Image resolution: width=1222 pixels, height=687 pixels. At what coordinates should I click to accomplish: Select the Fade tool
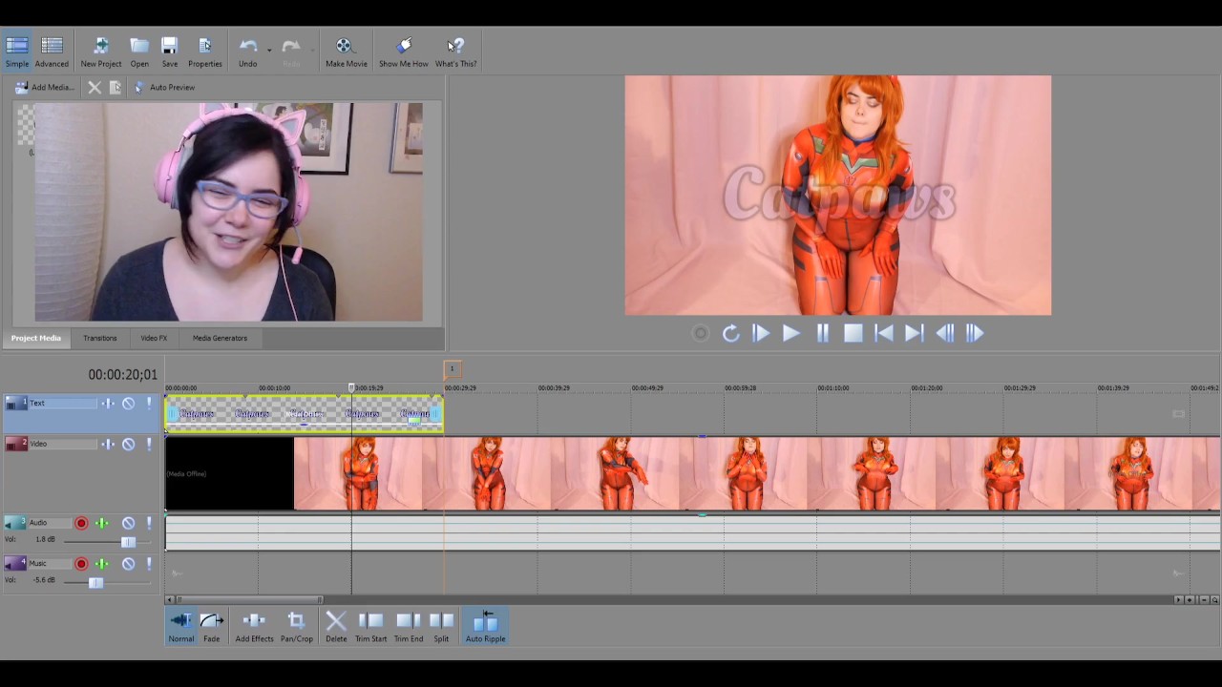(x=211, y=626)
